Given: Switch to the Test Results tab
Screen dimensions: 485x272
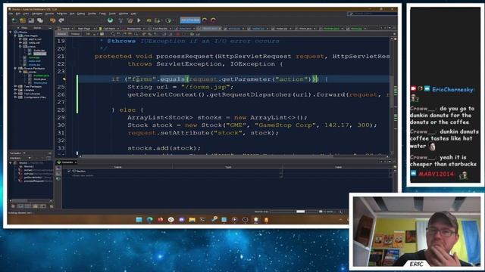Looking at the screenshot, I should (x=160, y=29).
